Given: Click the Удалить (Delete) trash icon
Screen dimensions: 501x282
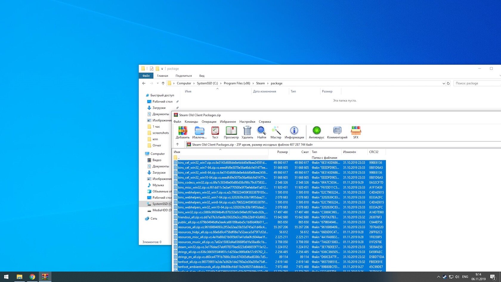Looking at the screenshot, I should (x=247, y=132).
